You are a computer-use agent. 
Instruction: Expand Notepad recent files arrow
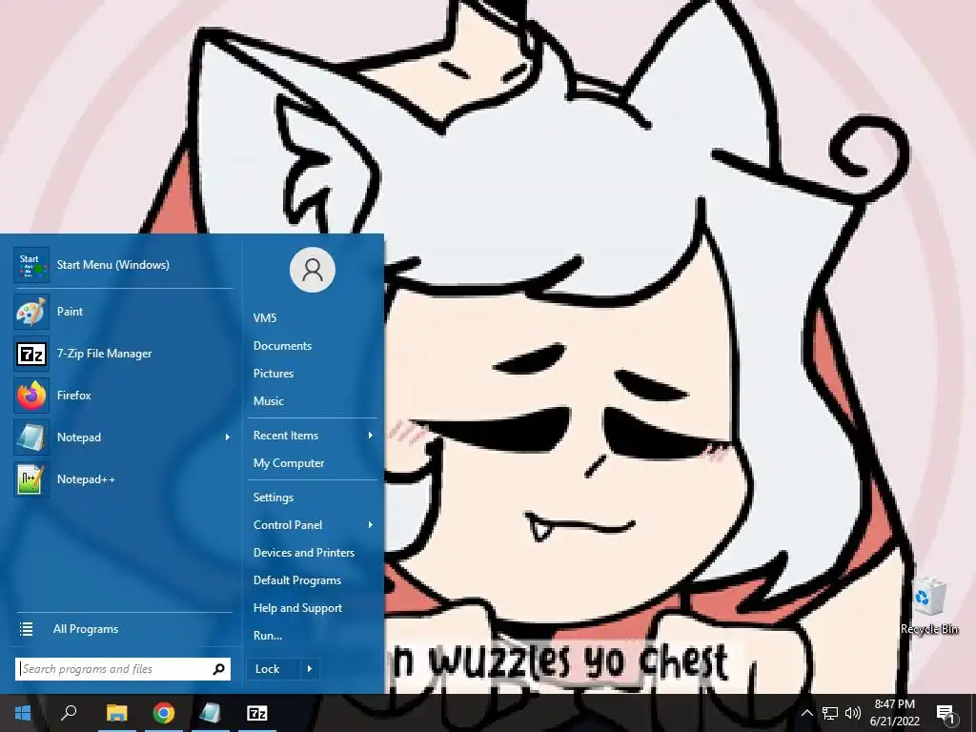[x=227, y=437]
